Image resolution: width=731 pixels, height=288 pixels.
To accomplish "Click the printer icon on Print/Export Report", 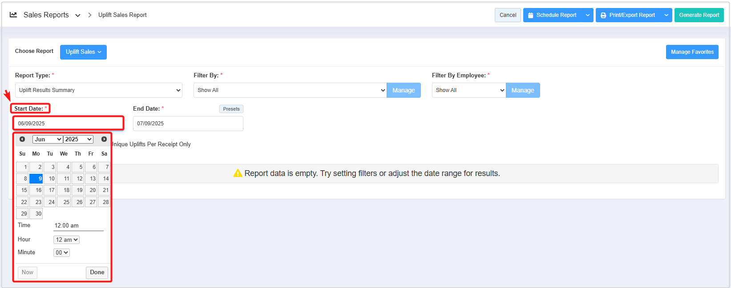I will [x=603, y=15].
